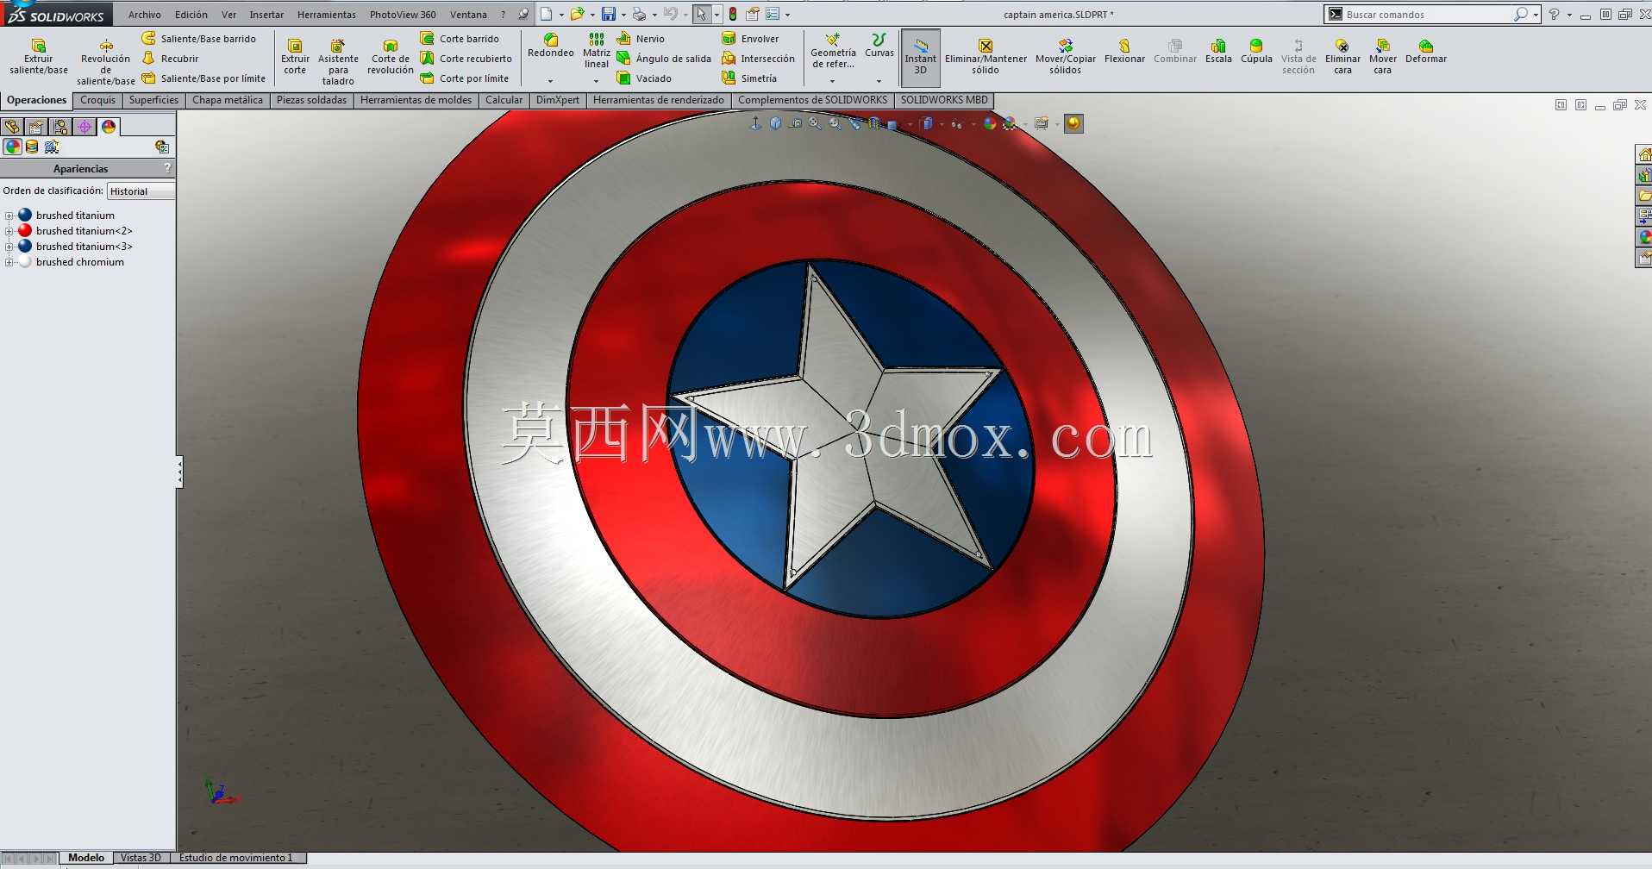Screen dimensions: 1652x869
Task: Click the red brushed titanium<2> sphere swatch
Action: (25, 230)
